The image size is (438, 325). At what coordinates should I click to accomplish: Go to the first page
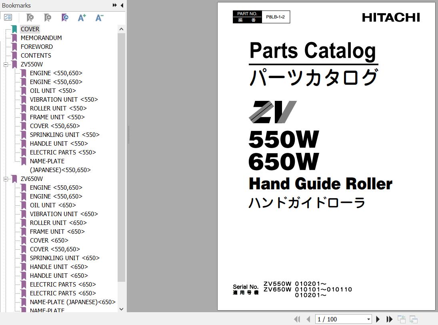(297, 319)
